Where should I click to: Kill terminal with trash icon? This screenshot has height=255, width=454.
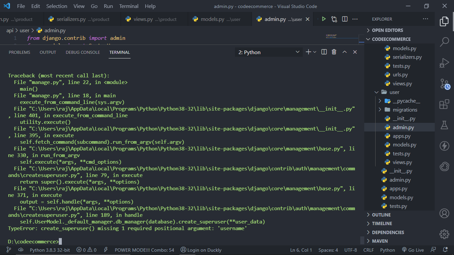click(x=334, y=52)
